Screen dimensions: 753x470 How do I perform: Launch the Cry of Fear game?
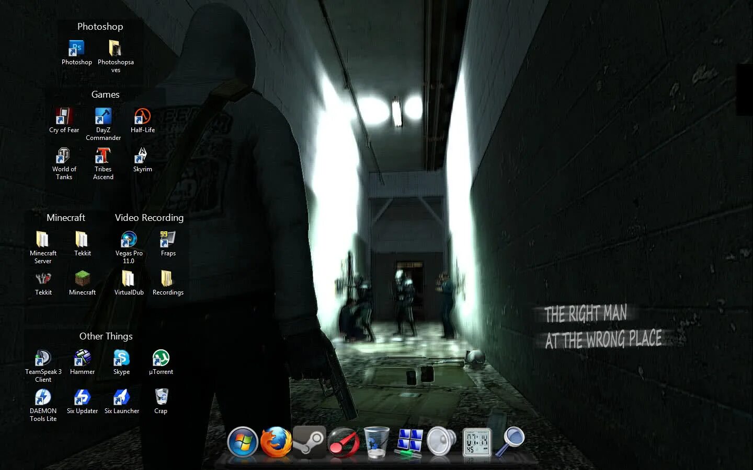pos(64,116)
